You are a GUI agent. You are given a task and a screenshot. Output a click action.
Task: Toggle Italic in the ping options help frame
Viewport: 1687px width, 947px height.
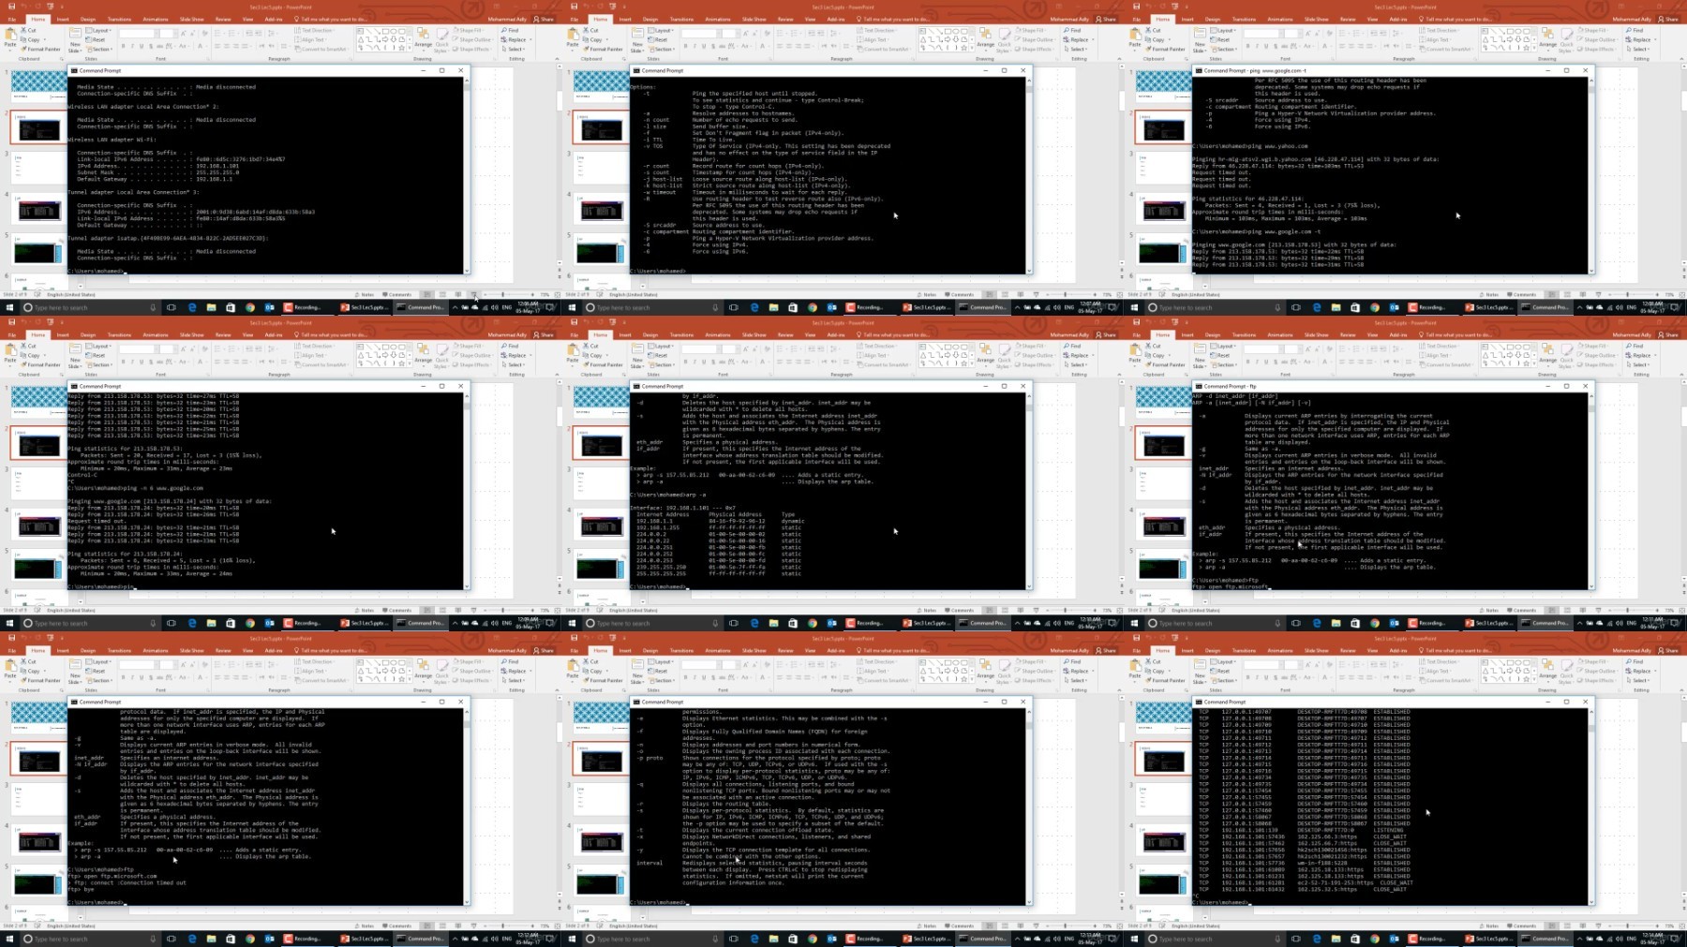[694, 46]
